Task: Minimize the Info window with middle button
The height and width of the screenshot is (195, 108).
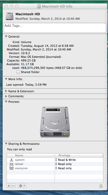Action: (x=12, y=6)
